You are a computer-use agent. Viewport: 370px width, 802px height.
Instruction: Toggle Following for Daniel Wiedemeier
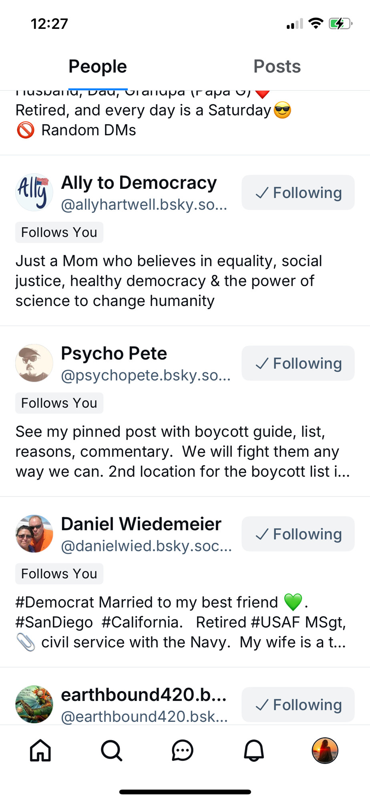tap(298, 534)
